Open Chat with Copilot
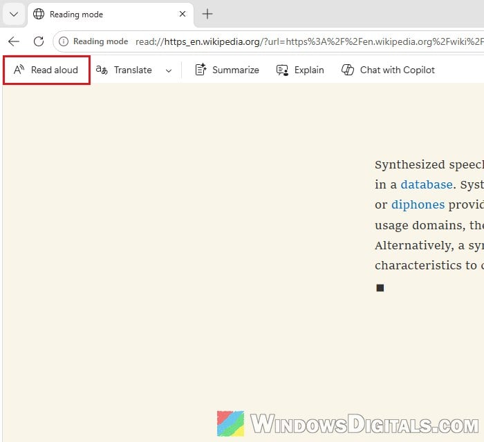The width and height of the screenshot is (484, 442). pyautogui.click(x=388, y=70)
